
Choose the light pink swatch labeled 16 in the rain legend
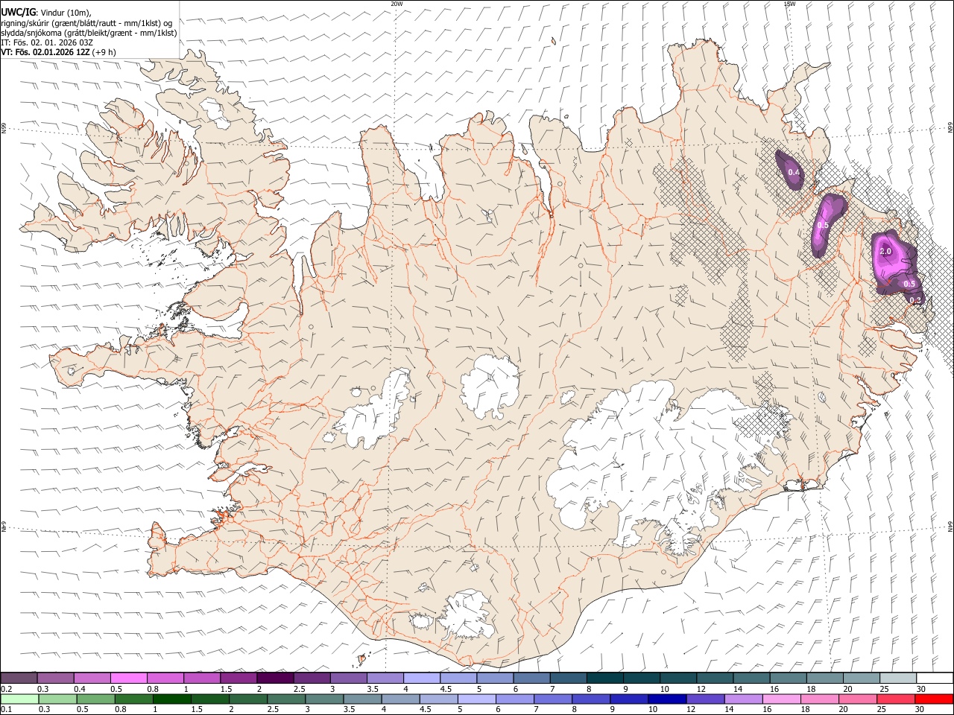780,699
